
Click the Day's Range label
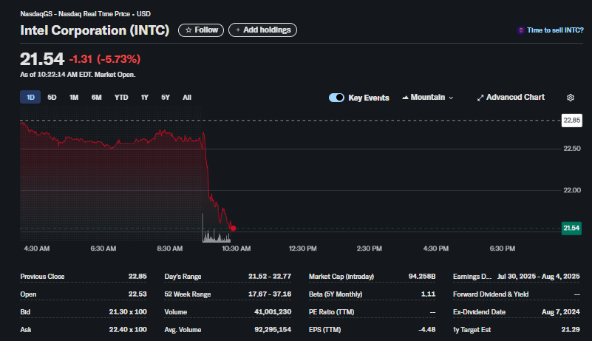(183, 277)
